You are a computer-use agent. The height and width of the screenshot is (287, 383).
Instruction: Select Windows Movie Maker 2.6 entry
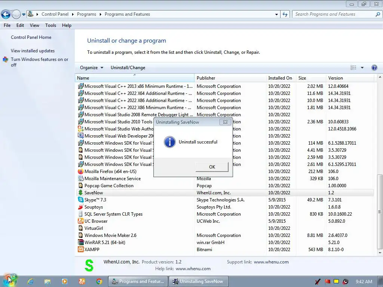pos(110,235)
